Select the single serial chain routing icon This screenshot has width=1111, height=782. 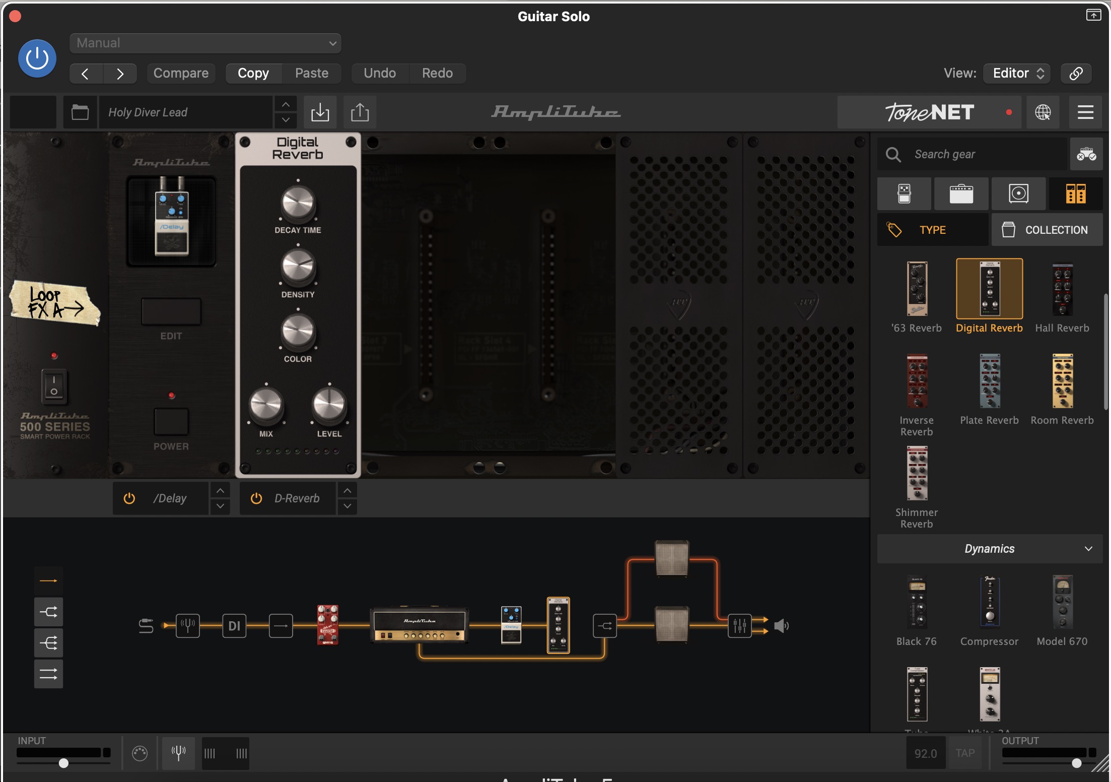pos(48,581)
